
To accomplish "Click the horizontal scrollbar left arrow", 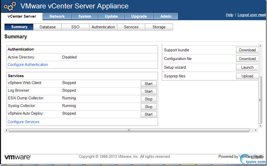I will [x=7, y=130].
